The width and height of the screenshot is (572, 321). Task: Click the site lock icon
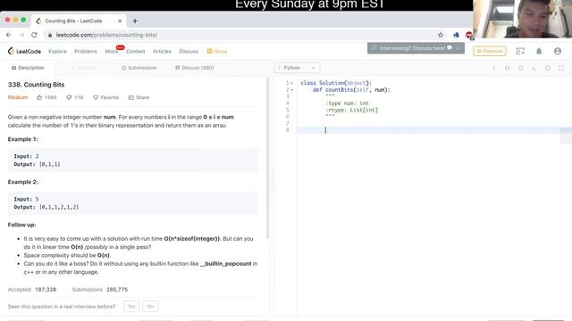click(50, 35)
